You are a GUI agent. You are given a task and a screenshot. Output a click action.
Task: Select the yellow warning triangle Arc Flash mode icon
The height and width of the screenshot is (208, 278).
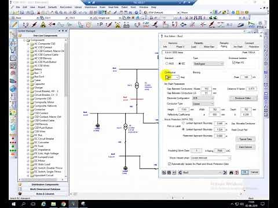43,24
